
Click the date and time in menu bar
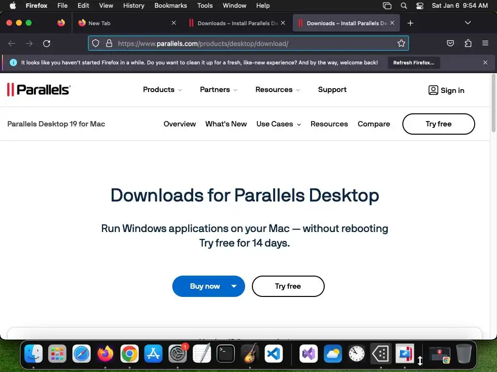(x=460, y=6)
